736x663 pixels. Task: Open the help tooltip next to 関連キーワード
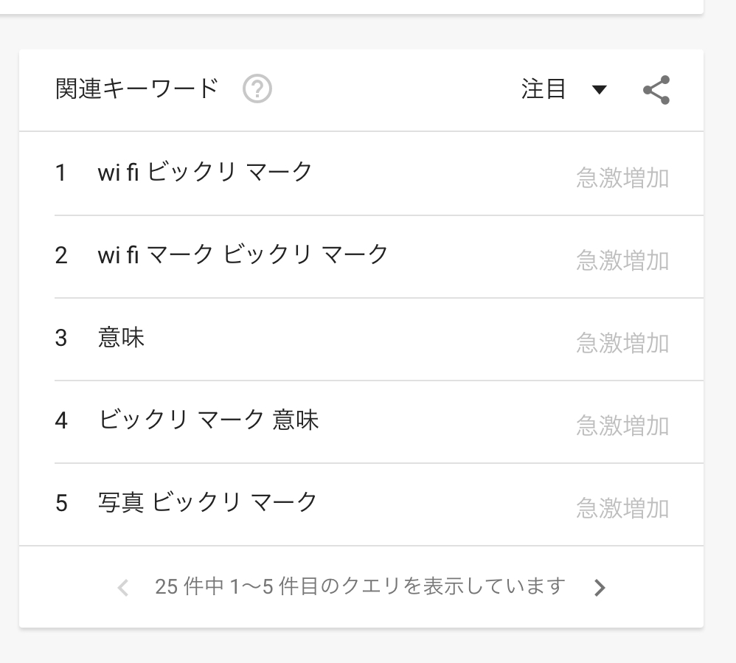[256, 90]
